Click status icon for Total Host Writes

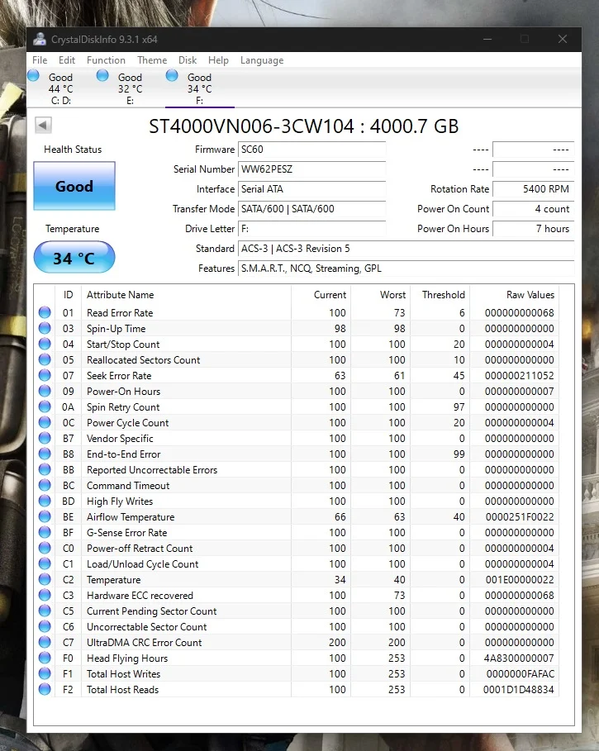(x=45, y=674)
